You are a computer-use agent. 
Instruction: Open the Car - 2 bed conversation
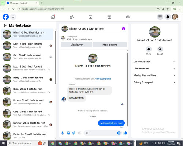click(x=27, y=57)
